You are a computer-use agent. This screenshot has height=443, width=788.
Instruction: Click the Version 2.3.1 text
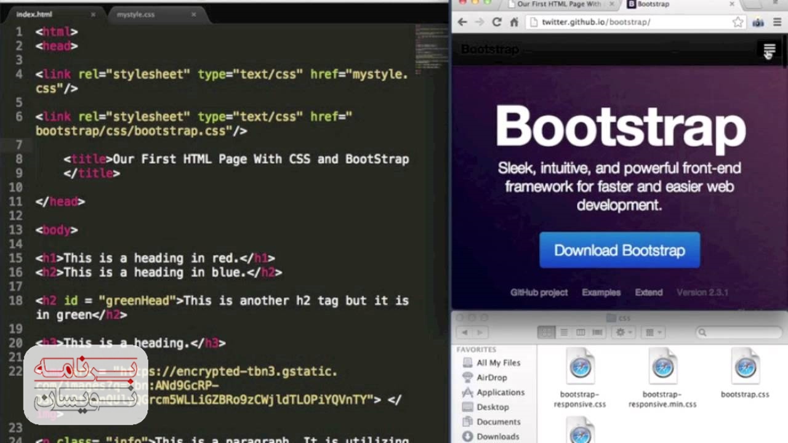point(702,292)
